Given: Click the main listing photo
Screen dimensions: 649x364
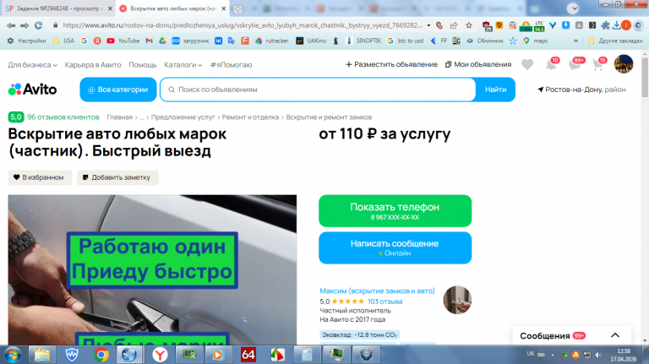Looking at the screenshot, I should click(x=152, y=269).
